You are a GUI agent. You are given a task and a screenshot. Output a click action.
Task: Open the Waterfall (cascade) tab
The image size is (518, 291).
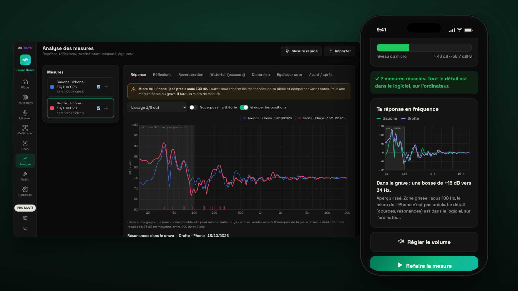228,75
